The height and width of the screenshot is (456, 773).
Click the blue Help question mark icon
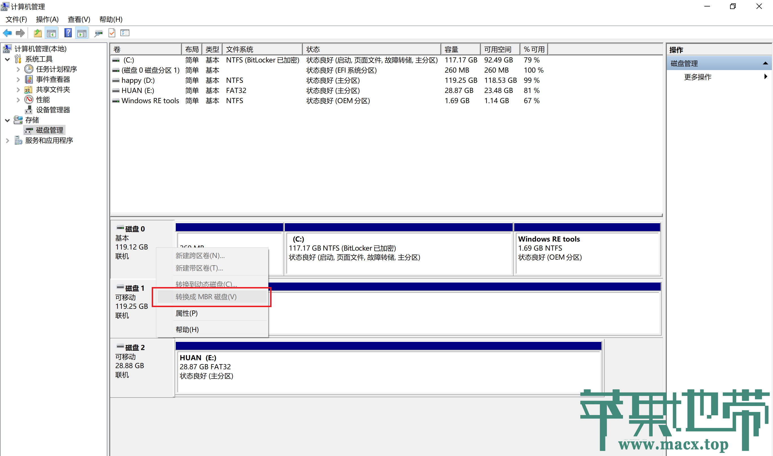68,33
